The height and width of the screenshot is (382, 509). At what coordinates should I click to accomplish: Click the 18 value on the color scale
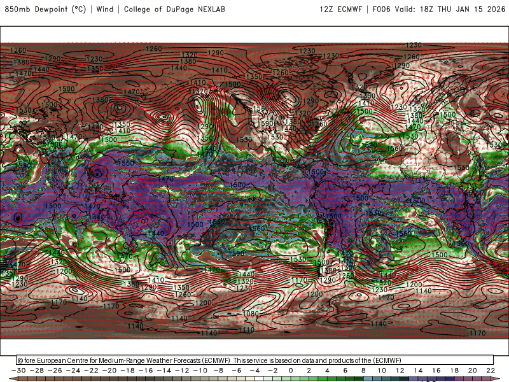click(x=454, y=371)
